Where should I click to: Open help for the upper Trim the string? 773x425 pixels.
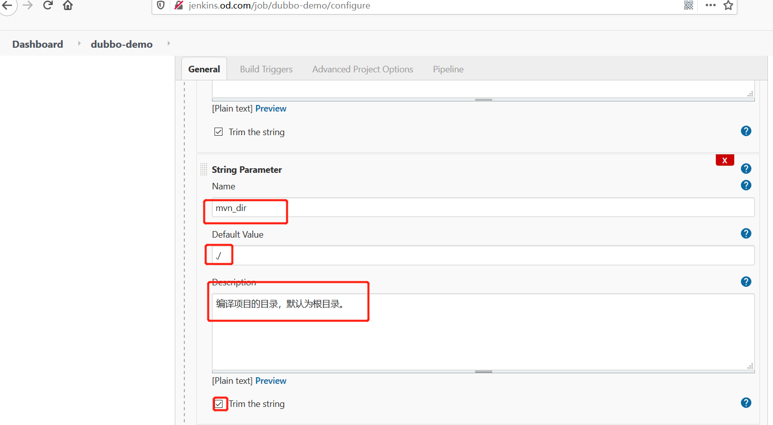[x=746, y=131]
